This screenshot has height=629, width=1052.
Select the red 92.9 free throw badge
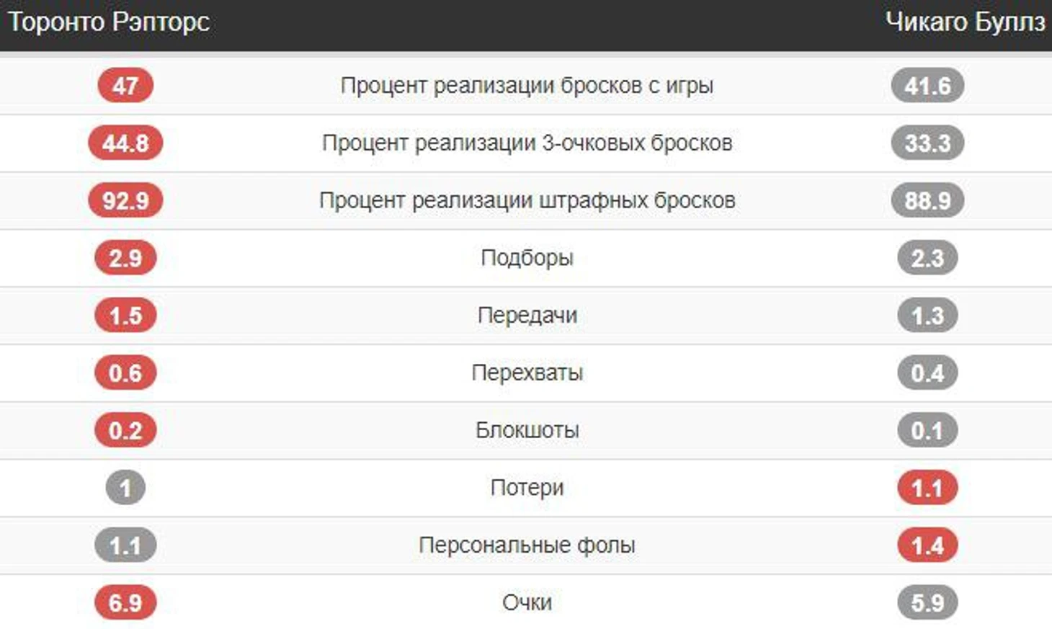[125, 200]
